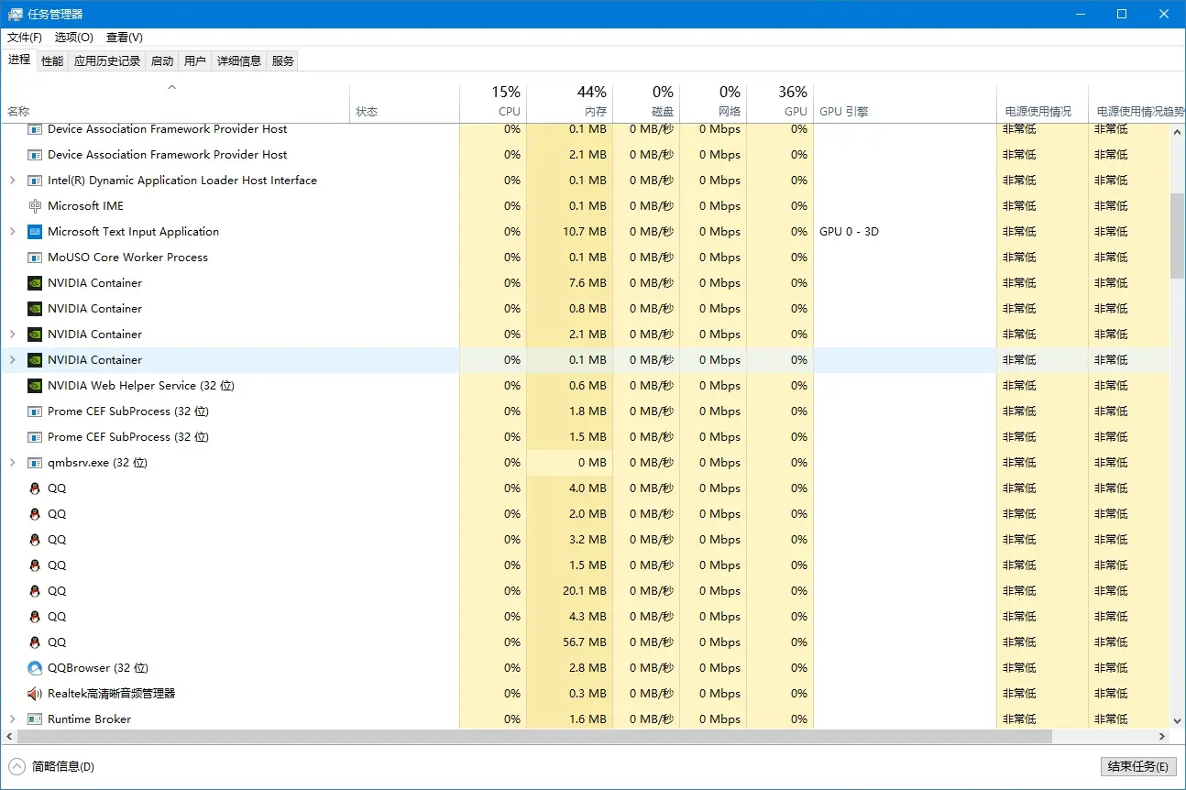This screenshot has height=790, width=1186.
Task: Click the QQ penguin icon using 4.0 MB
Action: click(x=35, y=488)
